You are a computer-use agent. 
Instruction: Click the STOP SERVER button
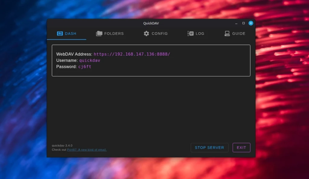tap(209, 147)
